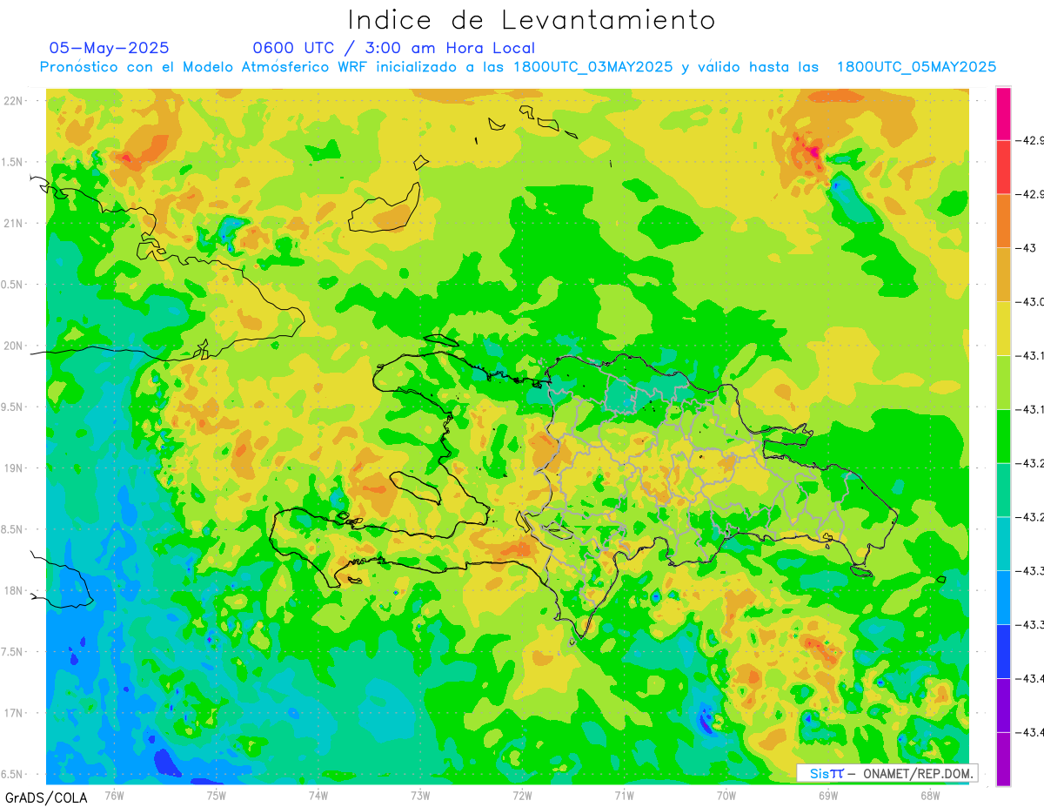
Task: Click the '17N' latitude axis label
Action: pos(13,714)
